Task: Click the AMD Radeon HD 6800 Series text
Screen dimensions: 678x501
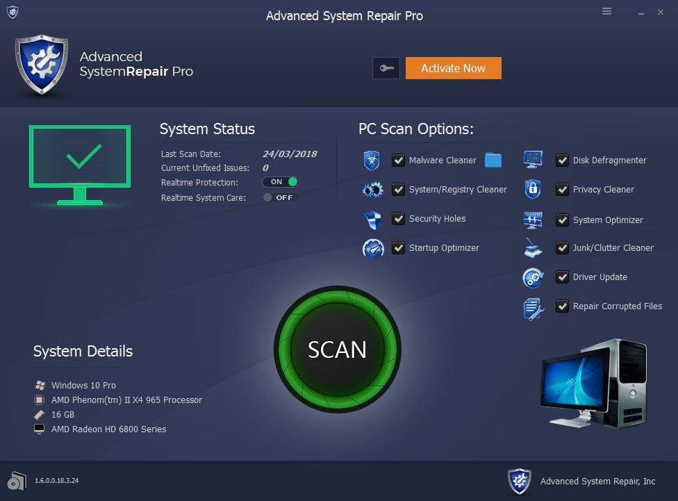Action: coord(108,429)
